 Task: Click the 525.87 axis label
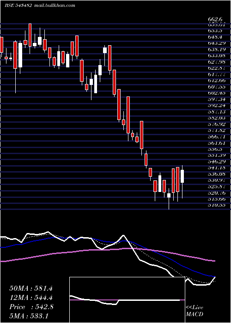click(217, 186)
